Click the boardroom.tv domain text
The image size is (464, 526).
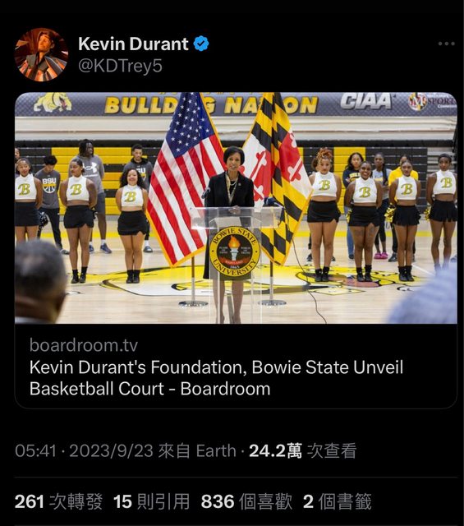(x=84, y=345)
